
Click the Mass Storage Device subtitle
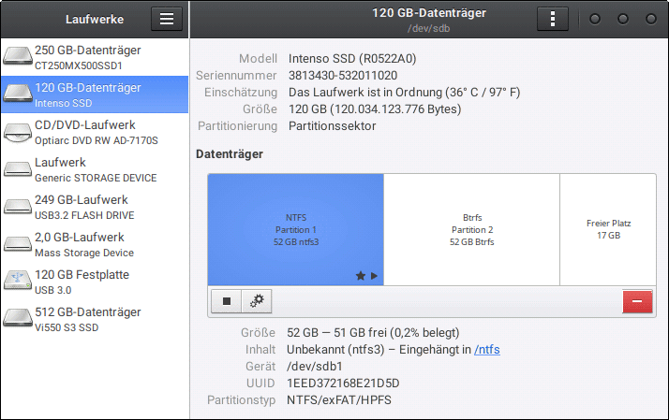[x=84, y=253]
